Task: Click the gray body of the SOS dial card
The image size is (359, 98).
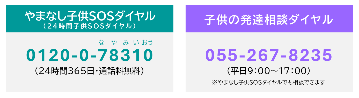Action: coord(90,62)
